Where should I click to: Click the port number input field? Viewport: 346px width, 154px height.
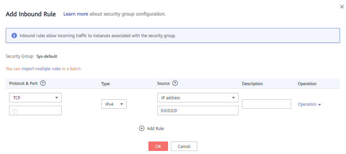35,110
